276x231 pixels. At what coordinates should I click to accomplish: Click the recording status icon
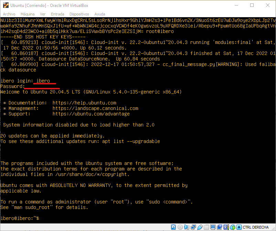point(220,227)
